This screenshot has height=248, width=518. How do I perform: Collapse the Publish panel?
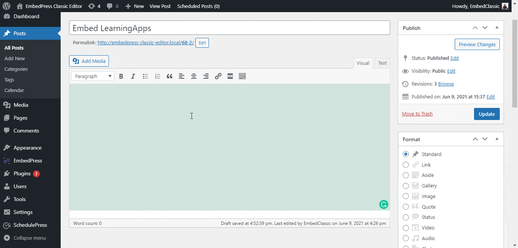[x=497, y=28]
